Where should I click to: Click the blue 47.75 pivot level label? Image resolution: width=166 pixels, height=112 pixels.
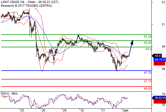[147, 73]
